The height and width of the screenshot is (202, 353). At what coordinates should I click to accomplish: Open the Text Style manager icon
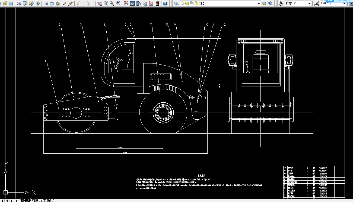click(x=281, y=4)
